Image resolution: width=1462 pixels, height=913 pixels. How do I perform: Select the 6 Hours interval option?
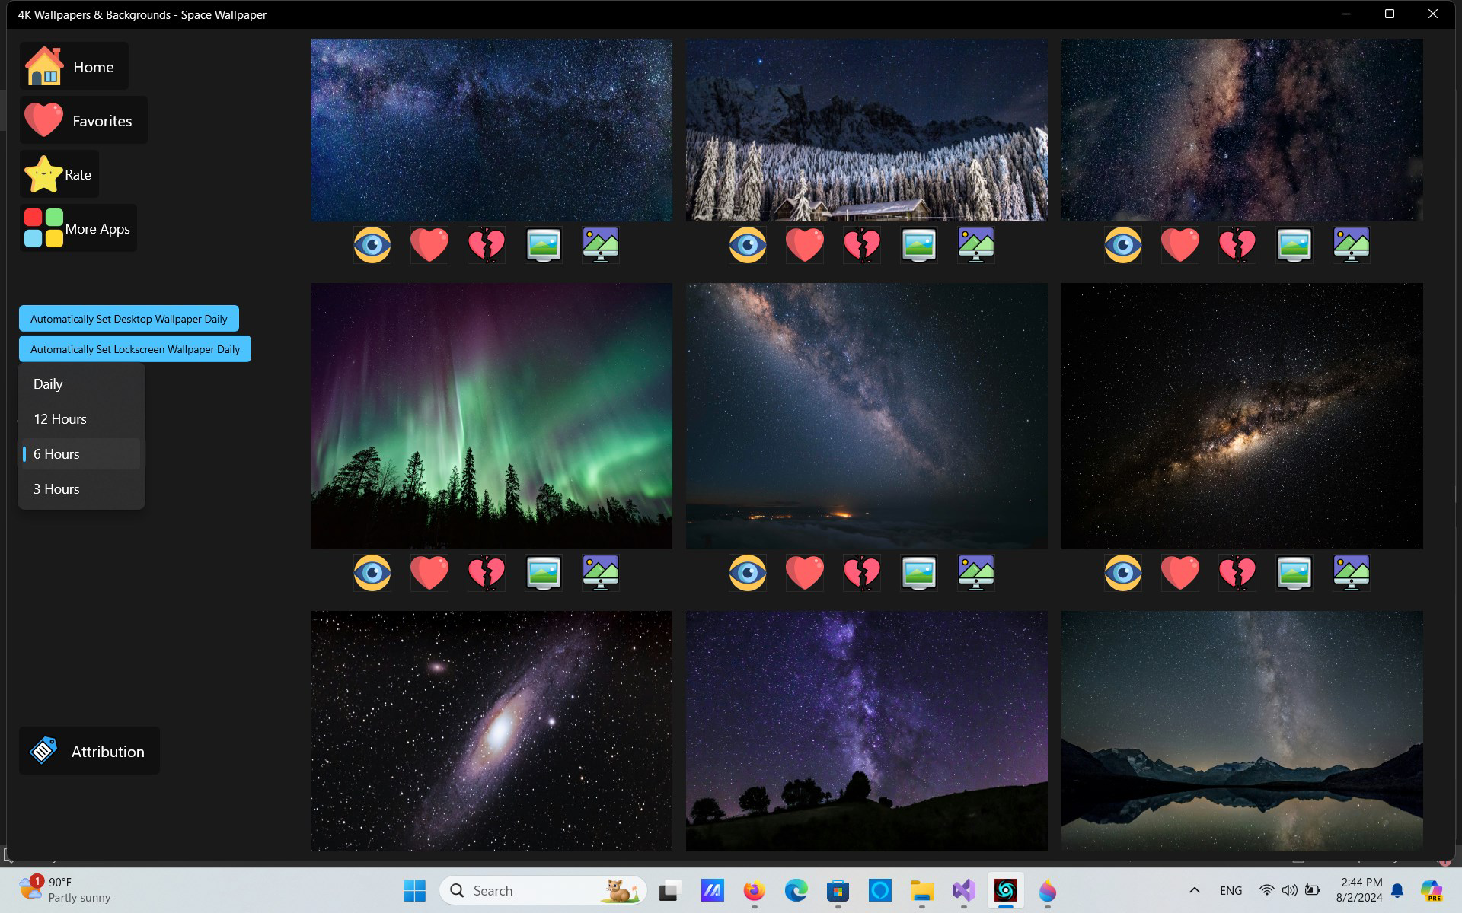click(x=81, y=454)
